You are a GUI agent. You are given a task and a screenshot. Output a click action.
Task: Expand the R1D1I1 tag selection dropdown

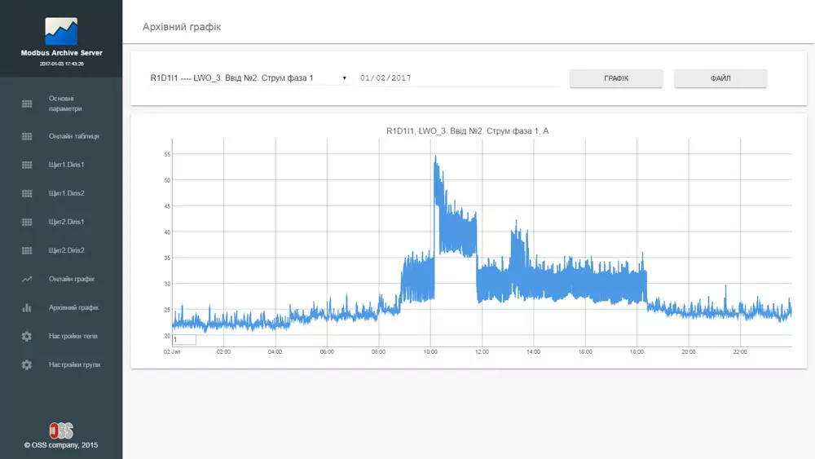(249, 78)
